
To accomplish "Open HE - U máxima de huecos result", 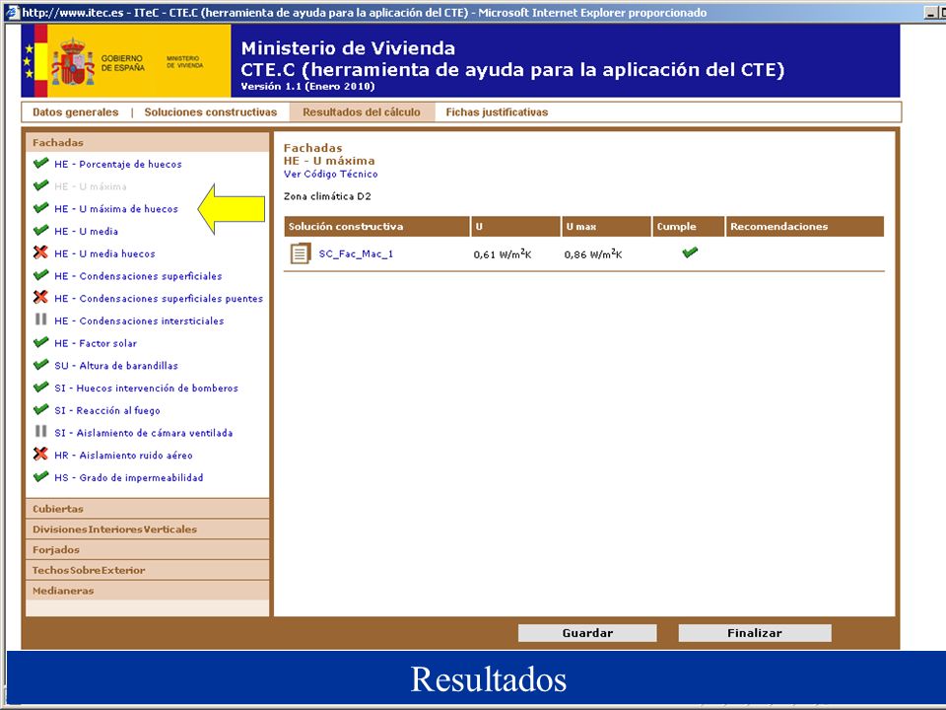I will (x=116, y=209).
